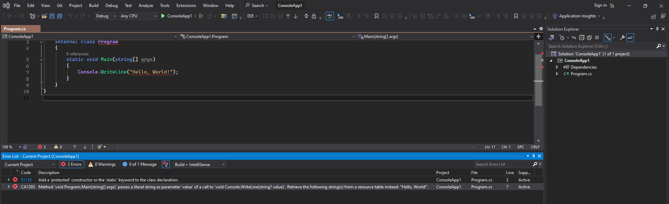669x204 pixels.
Task: Click Switch Views icon in Solution Explorer
Action: click(551, 38)
